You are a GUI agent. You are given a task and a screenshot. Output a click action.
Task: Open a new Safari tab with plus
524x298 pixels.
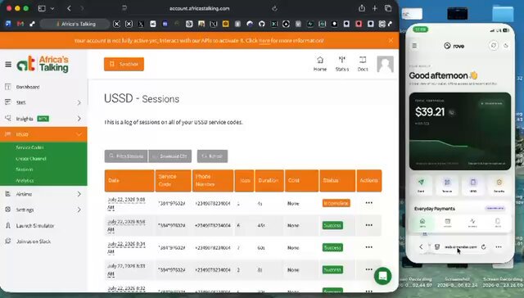click(x=375, y=8)
